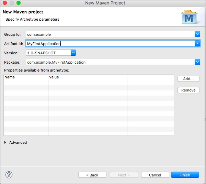Open the Group Id dropdown arrow

point(197,34)
